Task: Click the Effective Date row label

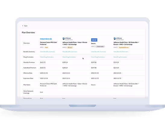Action: click(x=28, y=73)
